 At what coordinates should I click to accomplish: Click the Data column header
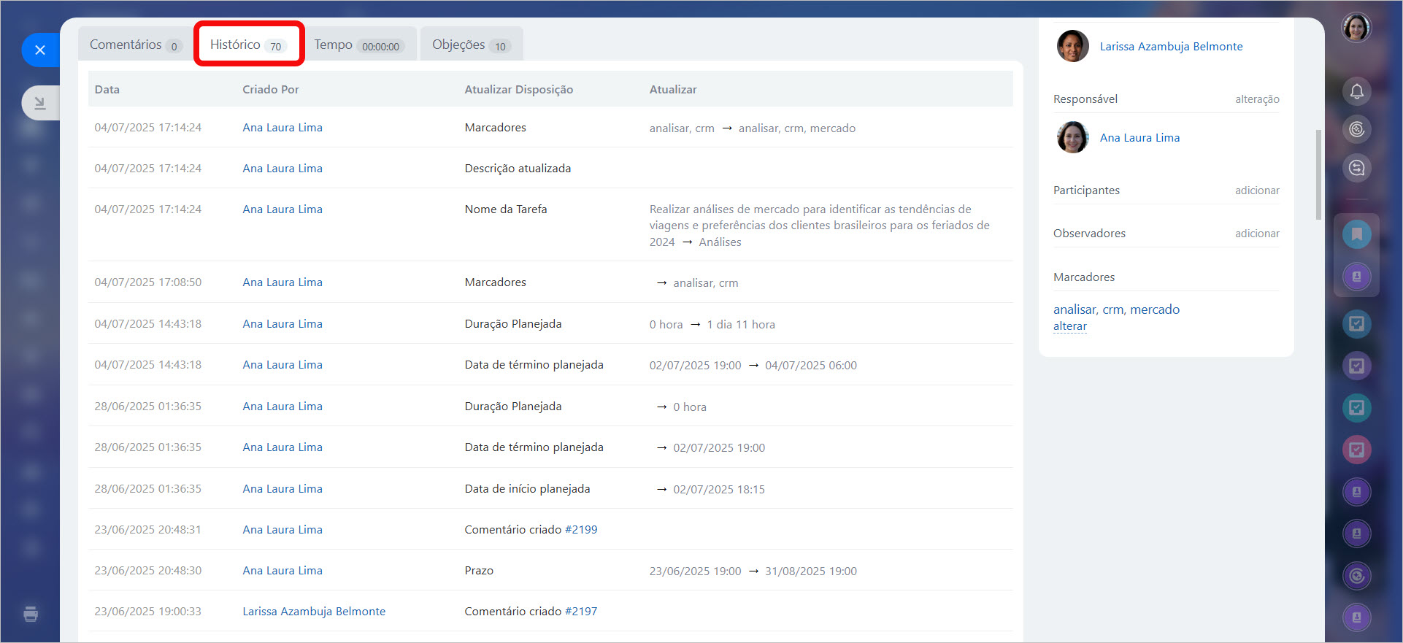click(x=107, y=89)
